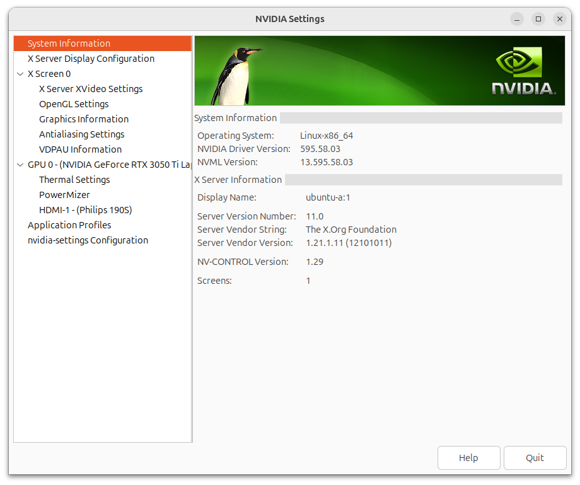Select GPU 0 GeForce RTX 3050 entry

(x=108, y=165)
